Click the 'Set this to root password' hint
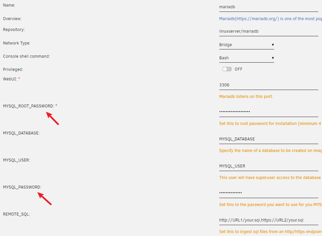This screenshot has width=322, height=236. click(270, 123)
